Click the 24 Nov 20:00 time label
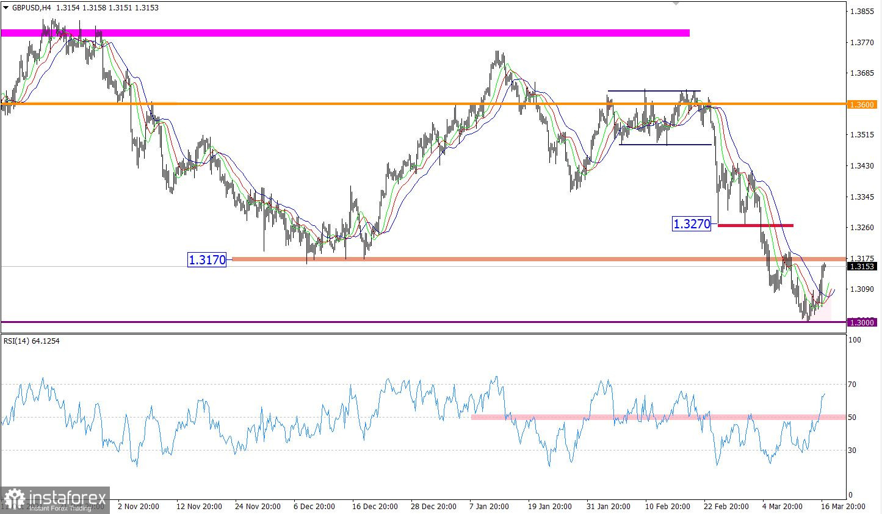882x514 pixels. click(x=258, y=507)
